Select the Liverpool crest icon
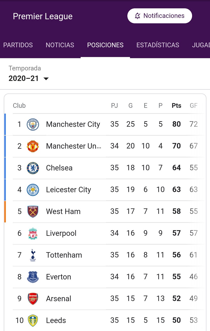 pyautogui.click(x=33, y=233)
